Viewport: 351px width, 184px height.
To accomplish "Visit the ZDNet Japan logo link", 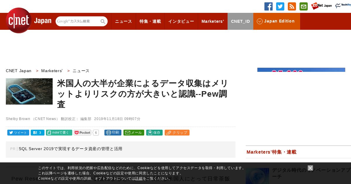I will (x=321, y=6).
